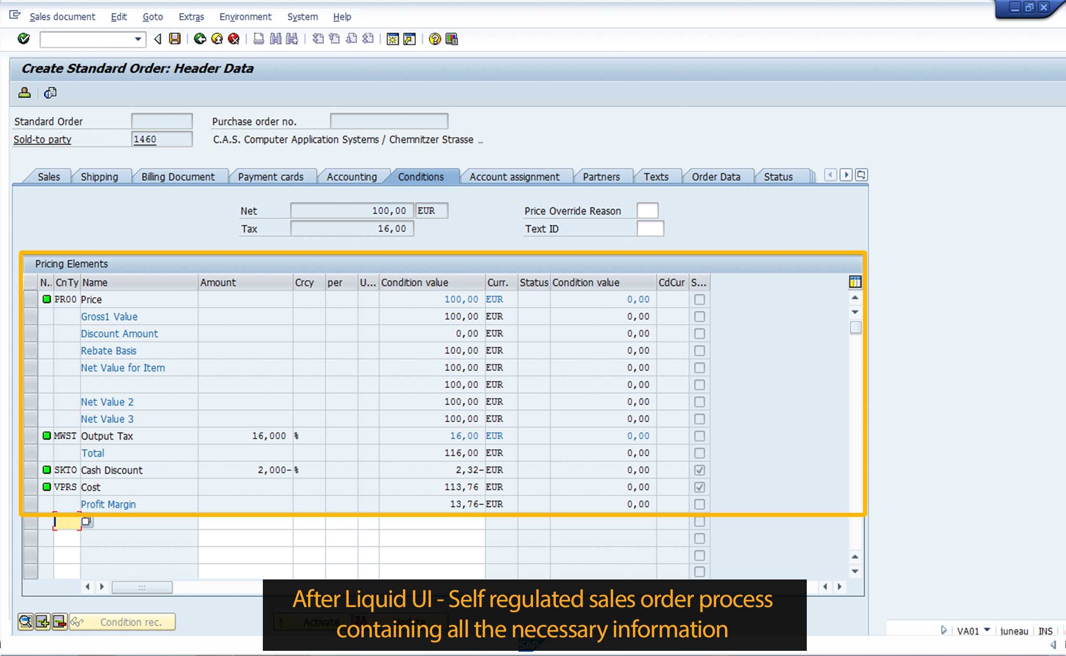Click the Price Override Reason input field
The width and height of the screenshot is (1066, 656).
(x=647, y=211)
